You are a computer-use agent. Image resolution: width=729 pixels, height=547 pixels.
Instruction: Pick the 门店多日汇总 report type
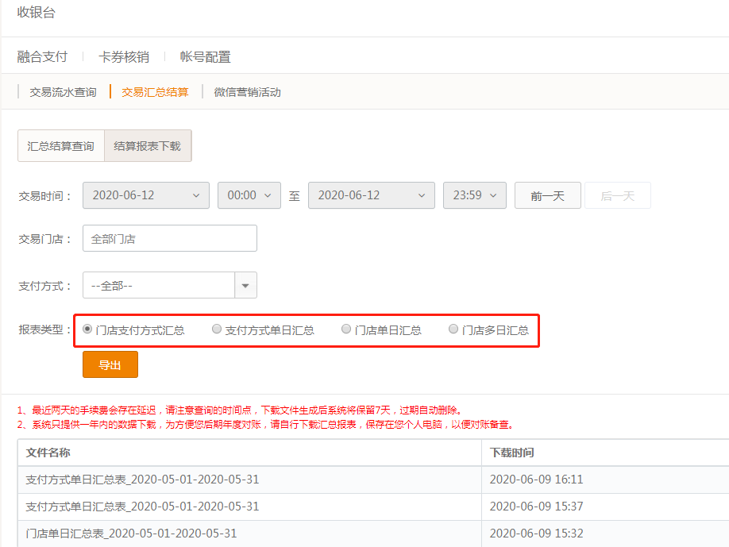pos(453,328)
